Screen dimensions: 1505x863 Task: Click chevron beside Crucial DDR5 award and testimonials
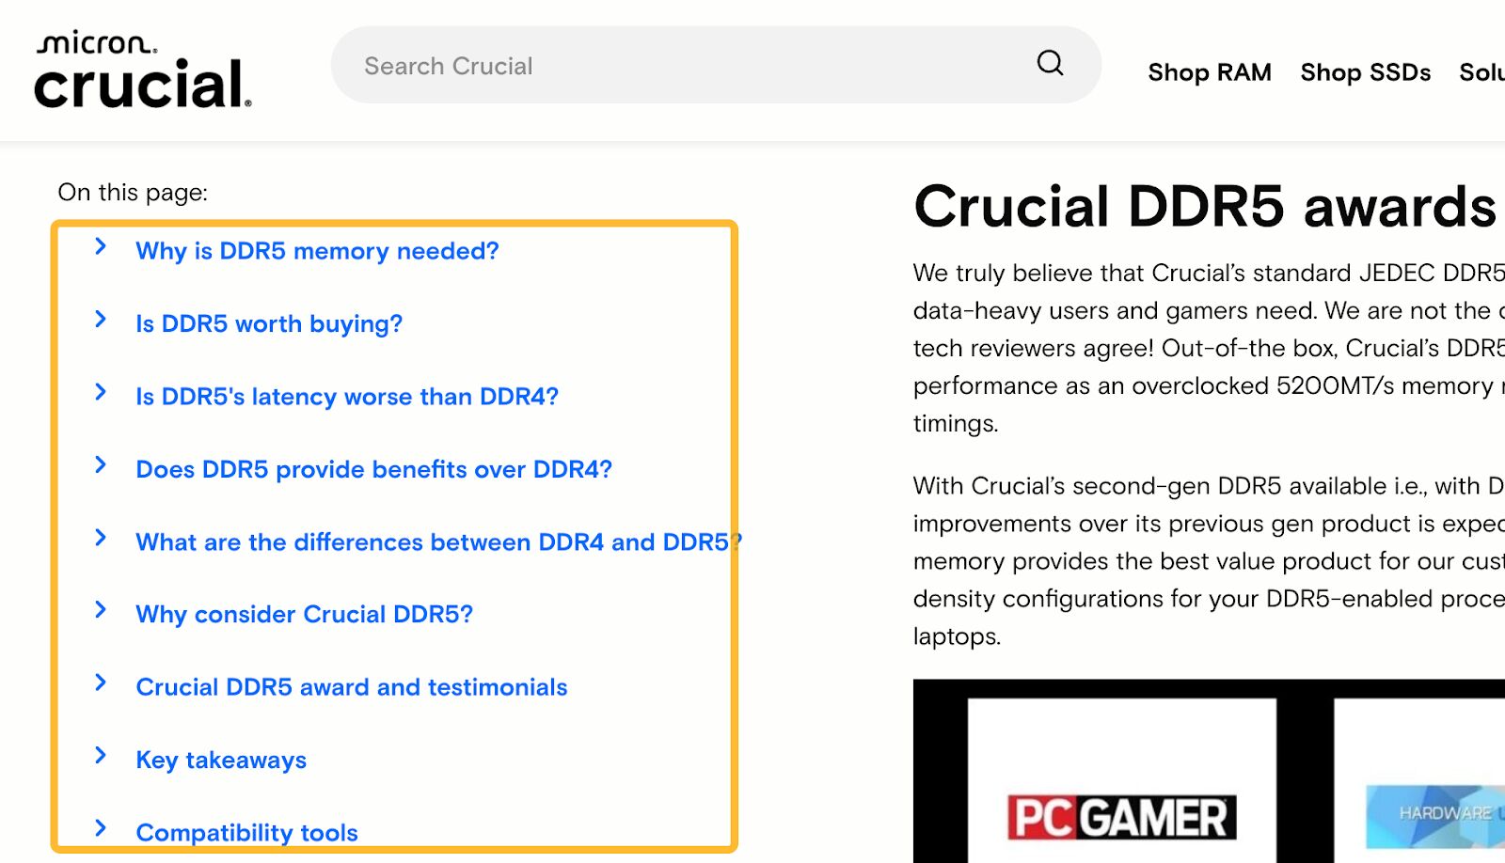pos(101,683)
